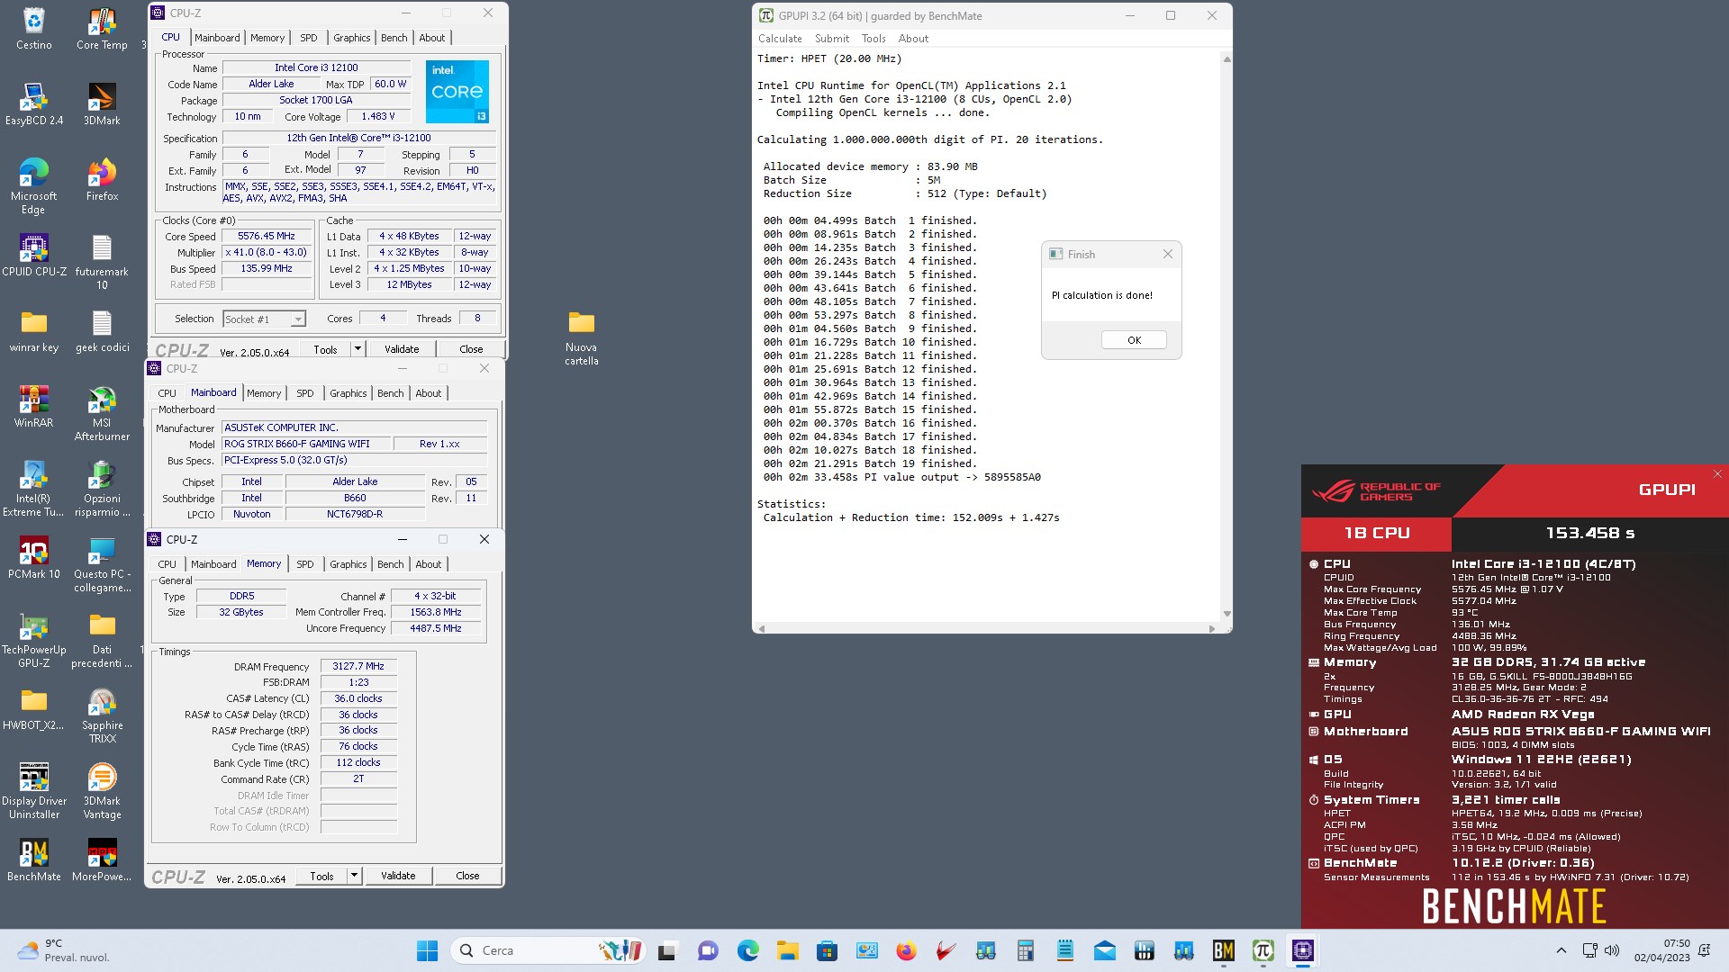Open the Cestino recycle bin icon
The image size is (1729, 972).
pos(33,28)
